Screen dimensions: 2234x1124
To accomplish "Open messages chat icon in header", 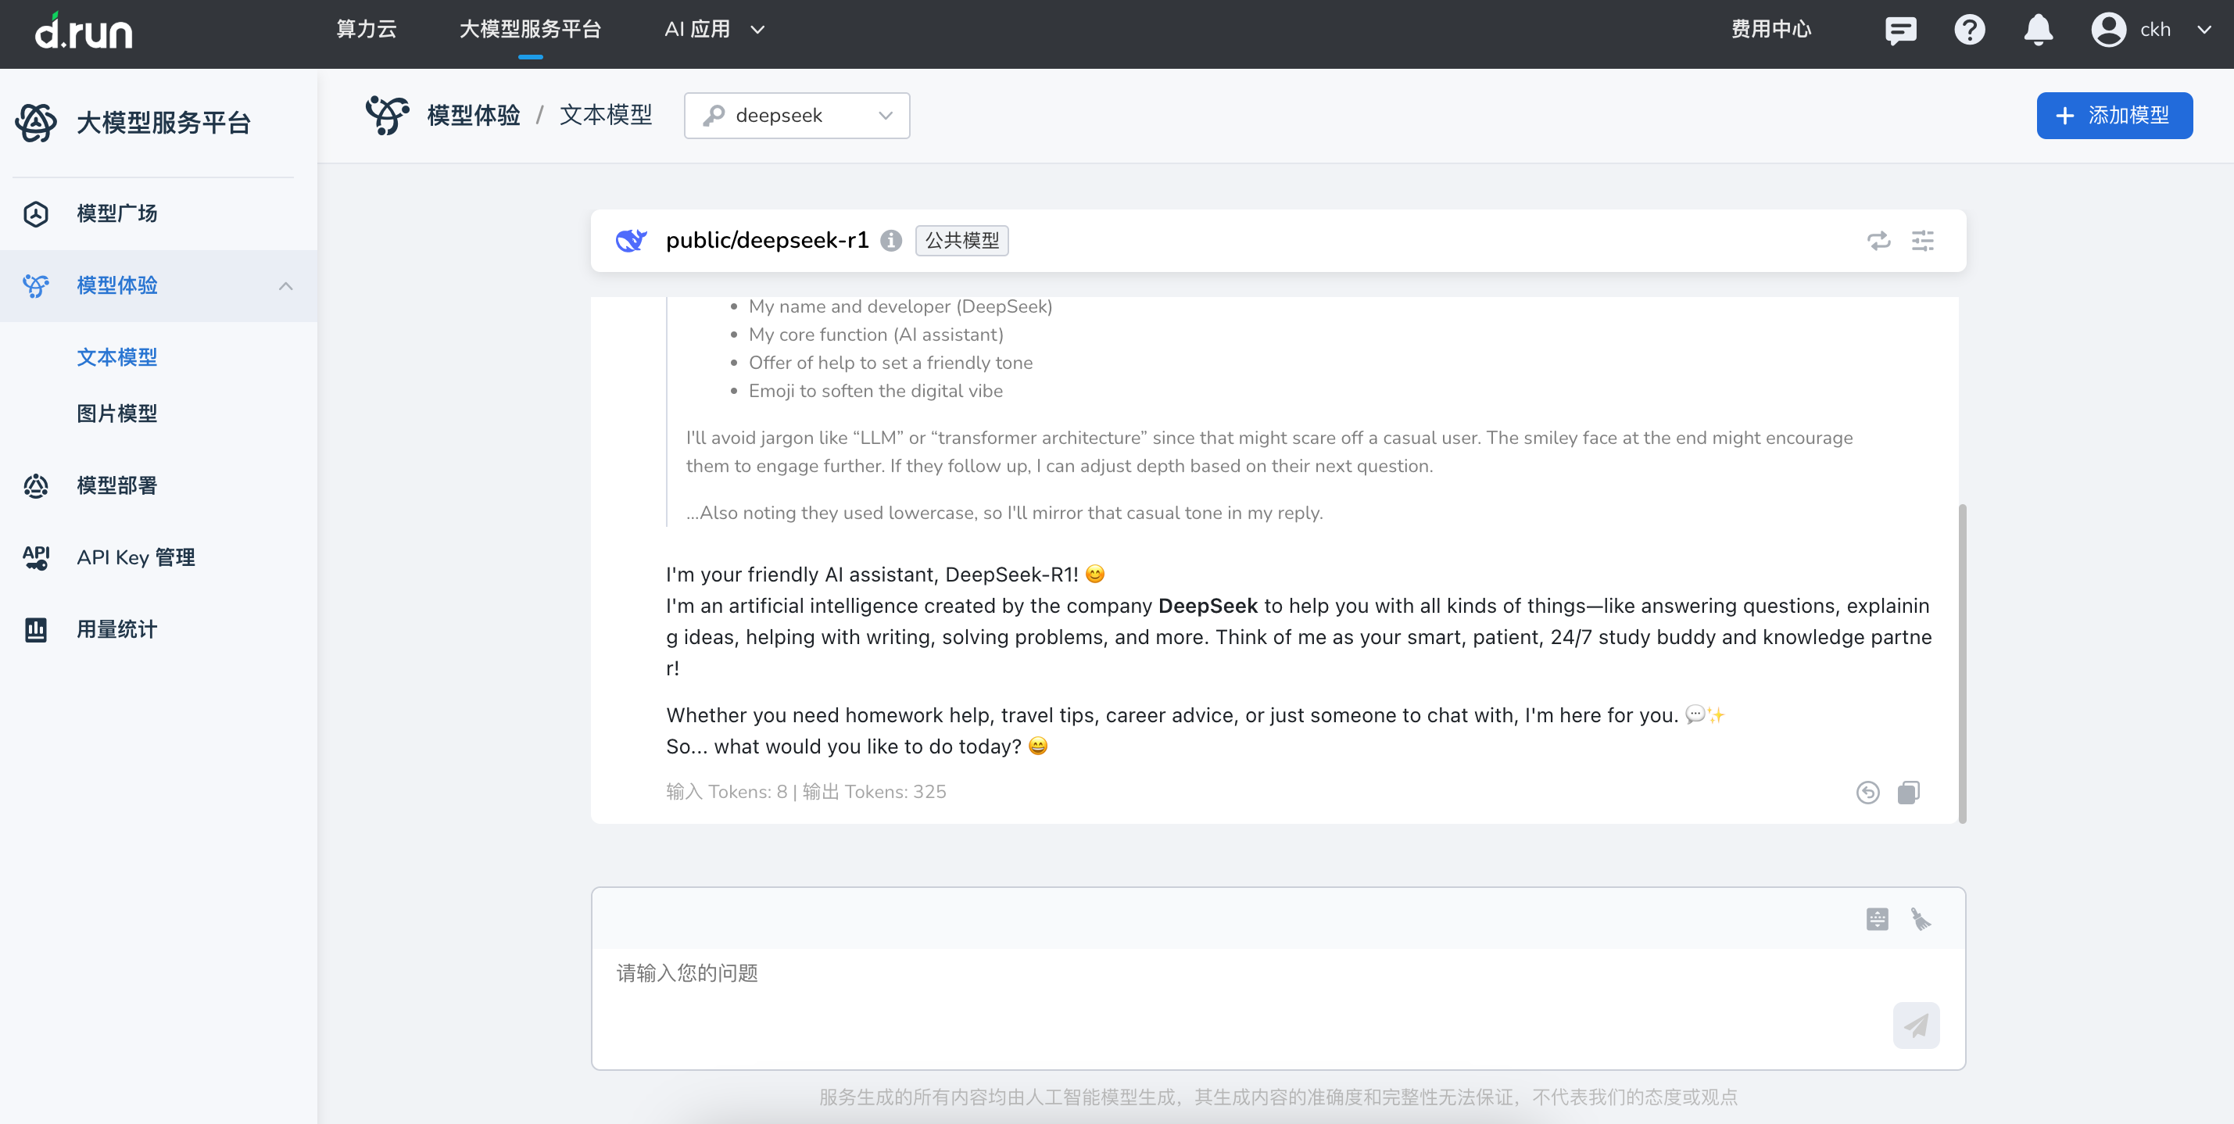I will [x=1900, y=30].
